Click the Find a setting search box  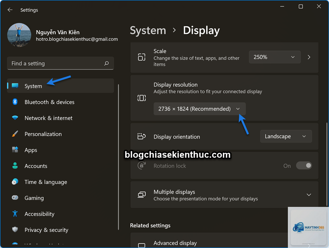[x=61, y=63]
